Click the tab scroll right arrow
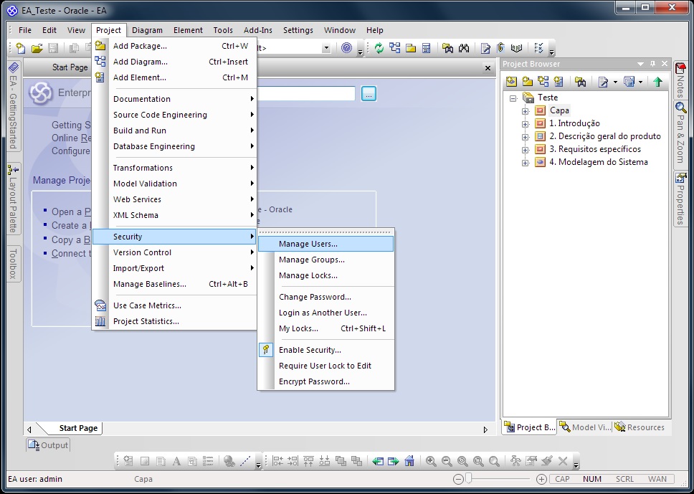 click(x=485, y=429)
